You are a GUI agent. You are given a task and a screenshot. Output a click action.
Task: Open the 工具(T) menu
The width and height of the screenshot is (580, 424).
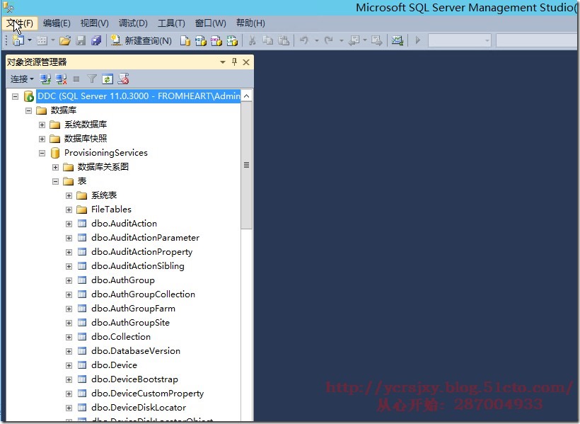pos(171,23)
